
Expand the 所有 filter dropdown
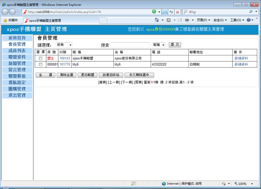pos(64,45)
